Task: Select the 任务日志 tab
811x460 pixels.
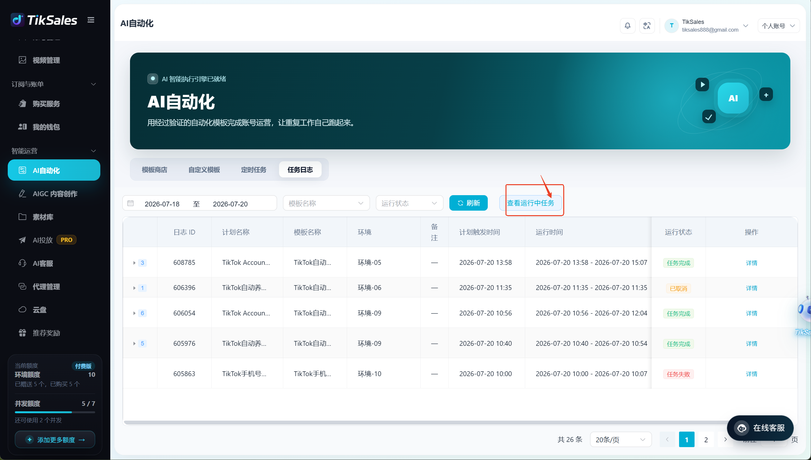Action: pyautogui.click(x=300, y=170)
